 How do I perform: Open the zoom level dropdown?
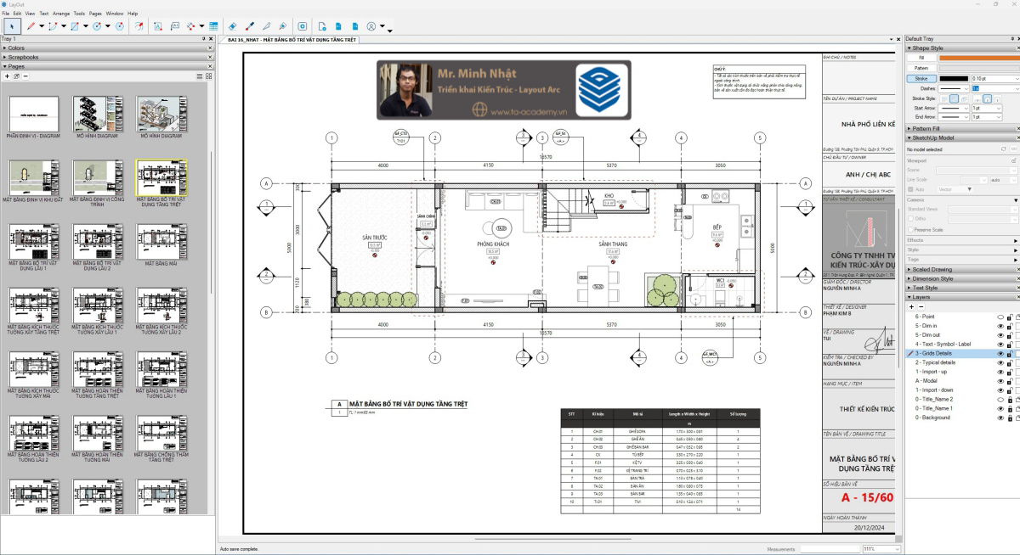tap(898, 549)
